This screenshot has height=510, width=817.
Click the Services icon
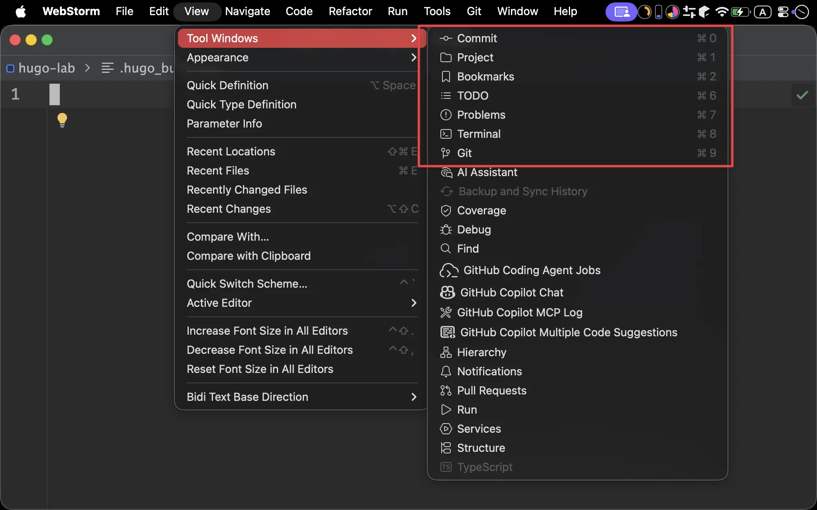pos(446,429)
